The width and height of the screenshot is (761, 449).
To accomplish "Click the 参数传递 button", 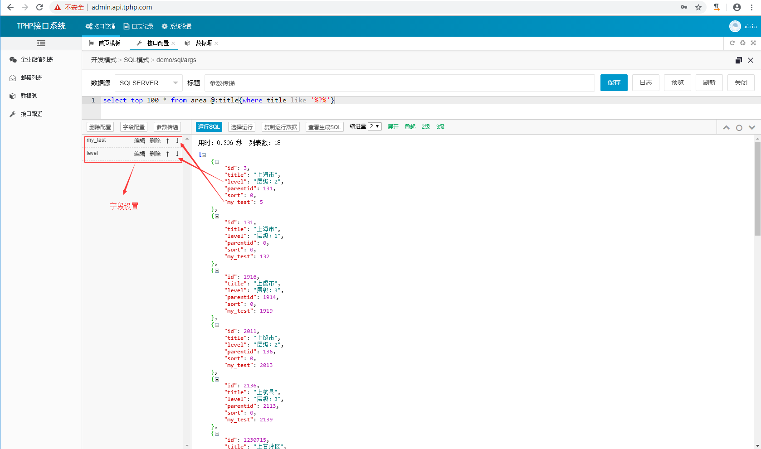I will pyautogui.click(x=167, y=127).
